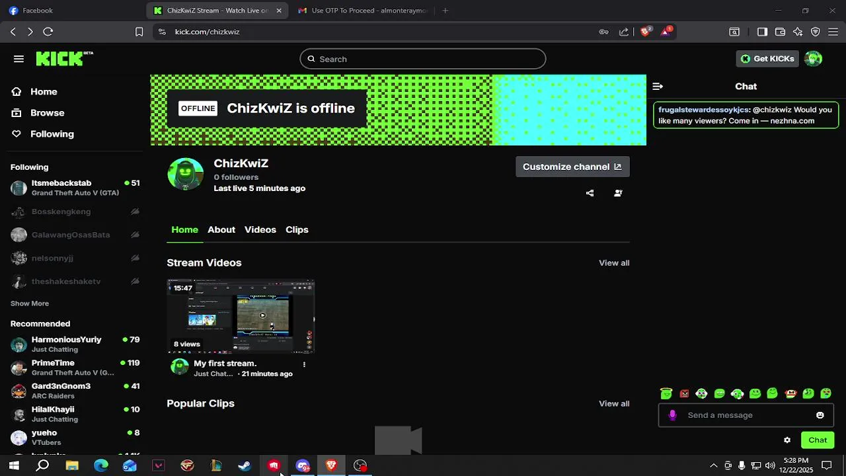Select the channel Home tab
This screenshot has width=846, height=476.
(184, 229)
